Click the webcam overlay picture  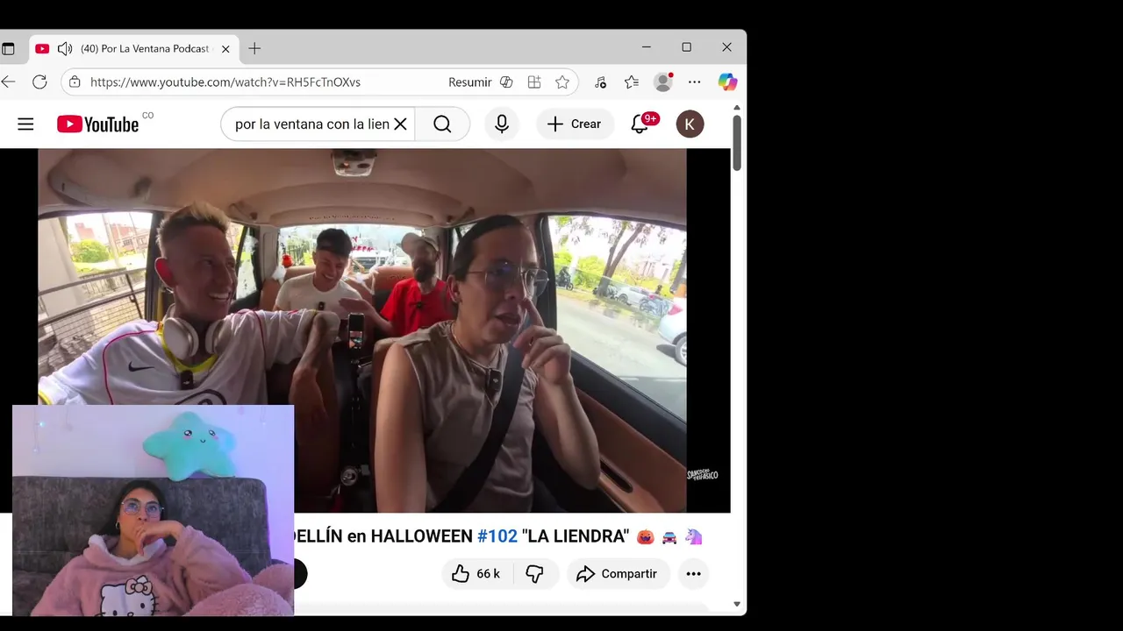click(x=153, y=510)
